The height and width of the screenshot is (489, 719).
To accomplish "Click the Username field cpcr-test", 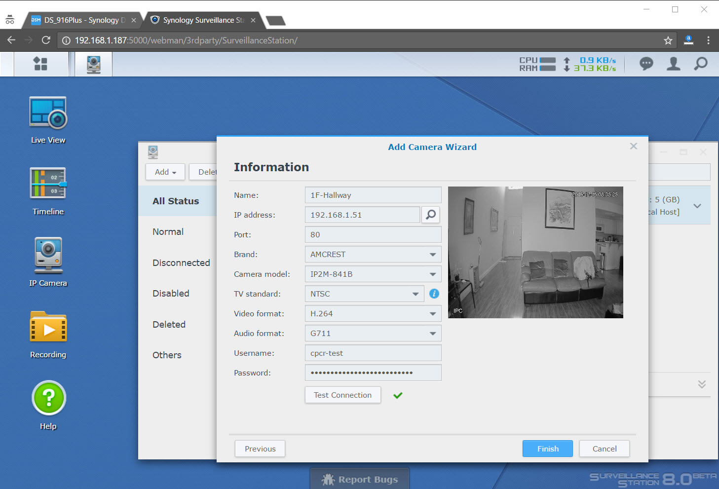I will pyautogui.click(x=373, y=353).
